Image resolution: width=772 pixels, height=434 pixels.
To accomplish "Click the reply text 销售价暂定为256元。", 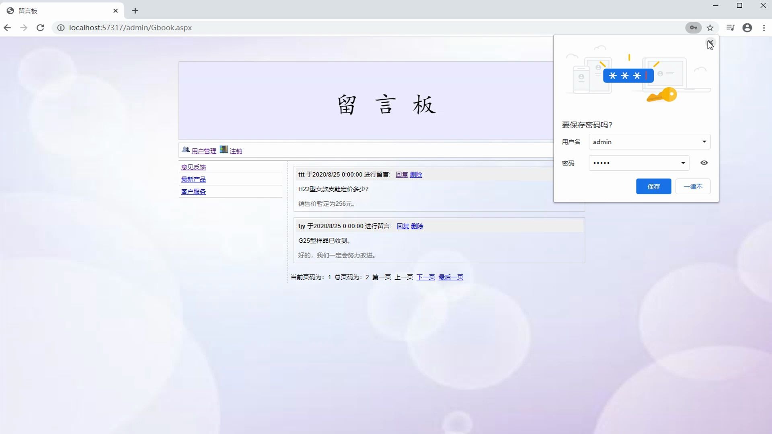I will click(326, 204).
